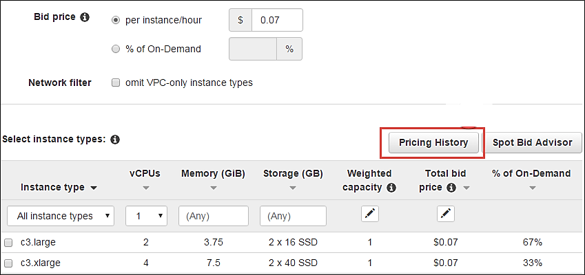Screen dimensions: 585x275
Task: Open the vCPUs filter dropdown
Action: [146, 216]
